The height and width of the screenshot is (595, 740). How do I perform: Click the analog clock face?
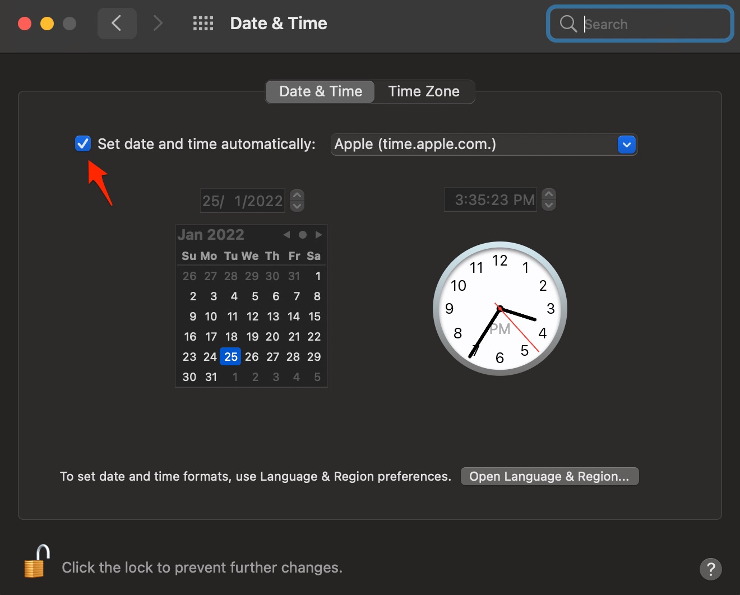[499, 308]
